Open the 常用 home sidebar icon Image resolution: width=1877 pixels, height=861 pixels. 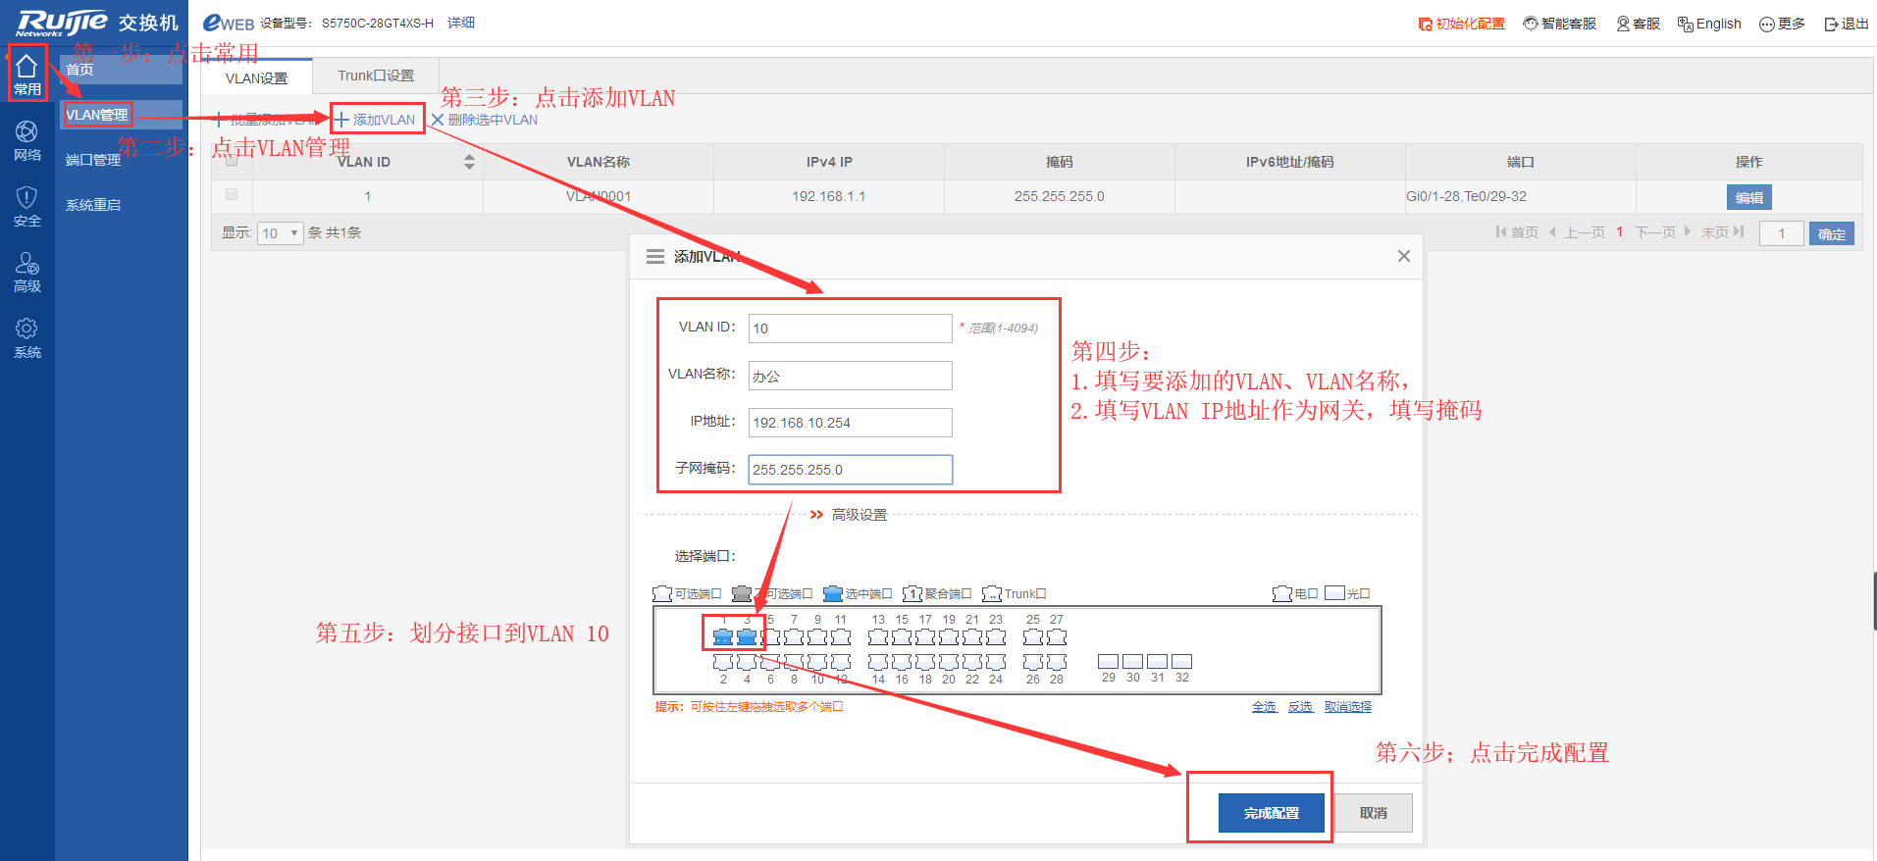pos(26,74)
